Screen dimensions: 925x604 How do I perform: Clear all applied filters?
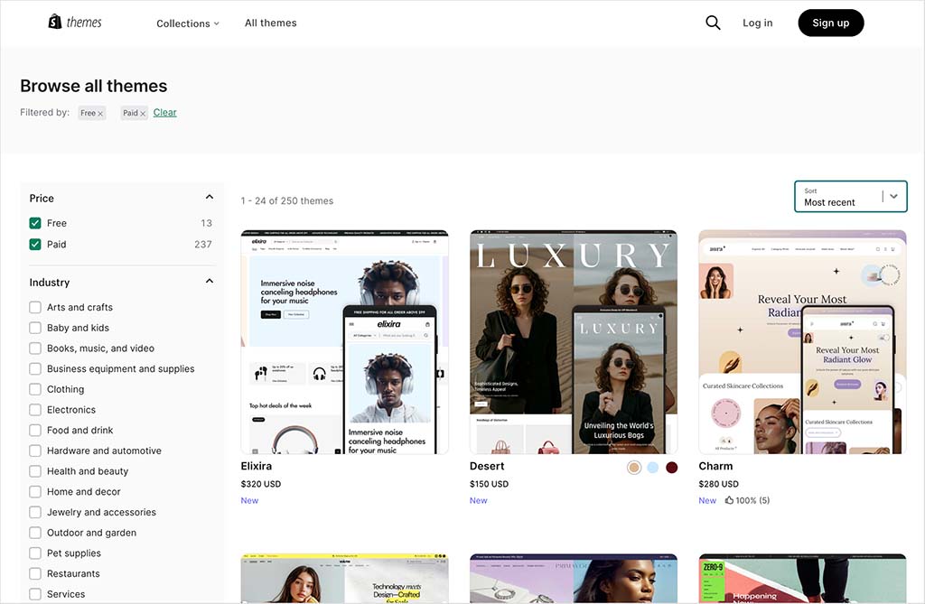tap(164, 113)
